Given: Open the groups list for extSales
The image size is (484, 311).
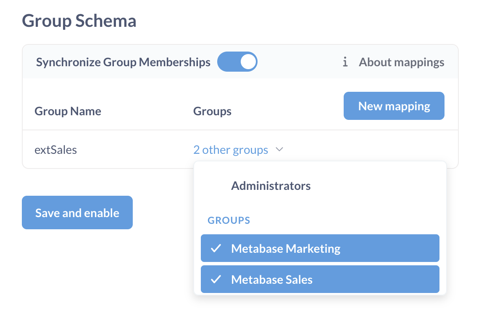Looking at the screenshot, I should pos(231,150).
